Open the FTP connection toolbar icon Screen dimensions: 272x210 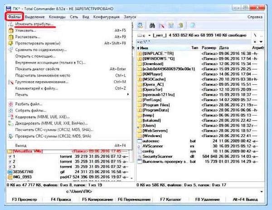(140, 25)
